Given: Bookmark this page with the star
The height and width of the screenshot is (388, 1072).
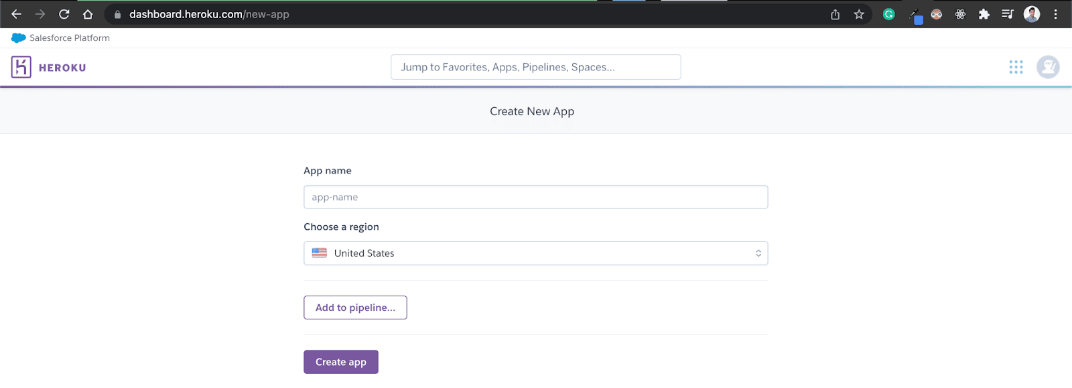Looking at the screenshot, I should coord(859,14).
